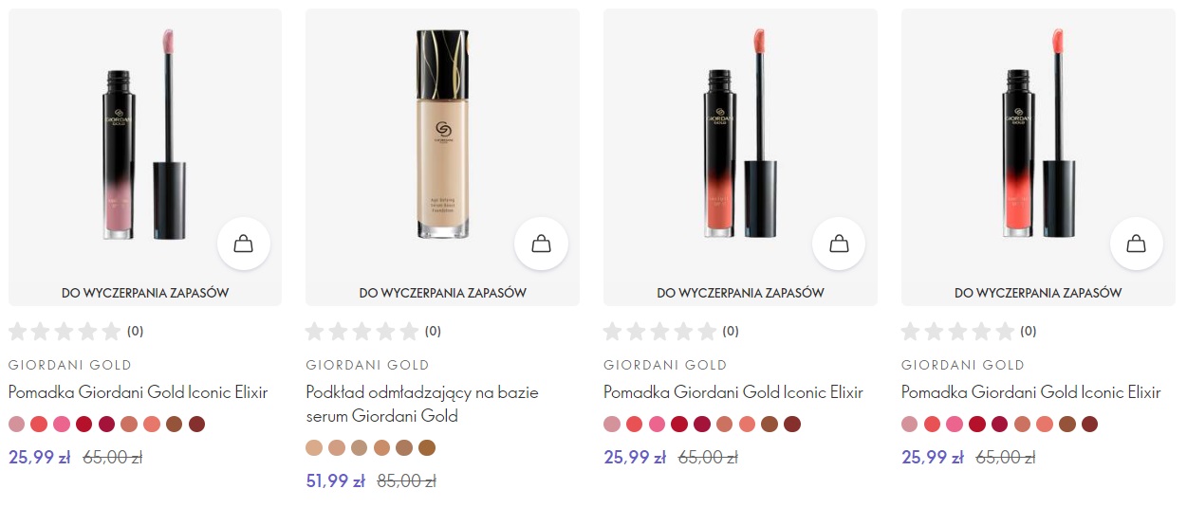Open foundation bottle product image
The height and width of the screenshot is (507, 1187).
pyautogui.click(x=442, y=136)
